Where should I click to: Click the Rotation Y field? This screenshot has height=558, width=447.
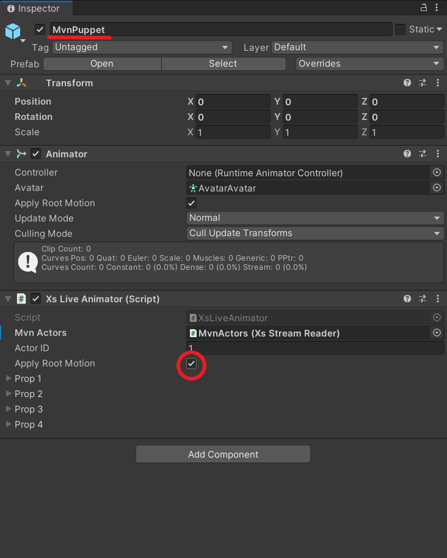coord(320,117)
